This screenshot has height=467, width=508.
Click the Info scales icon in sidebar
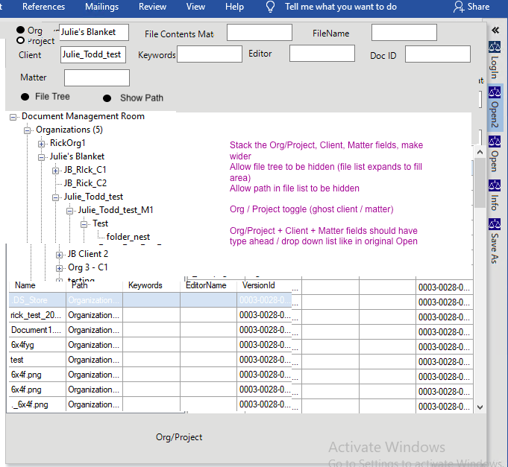pyautogui.click(x=495, y=185)
